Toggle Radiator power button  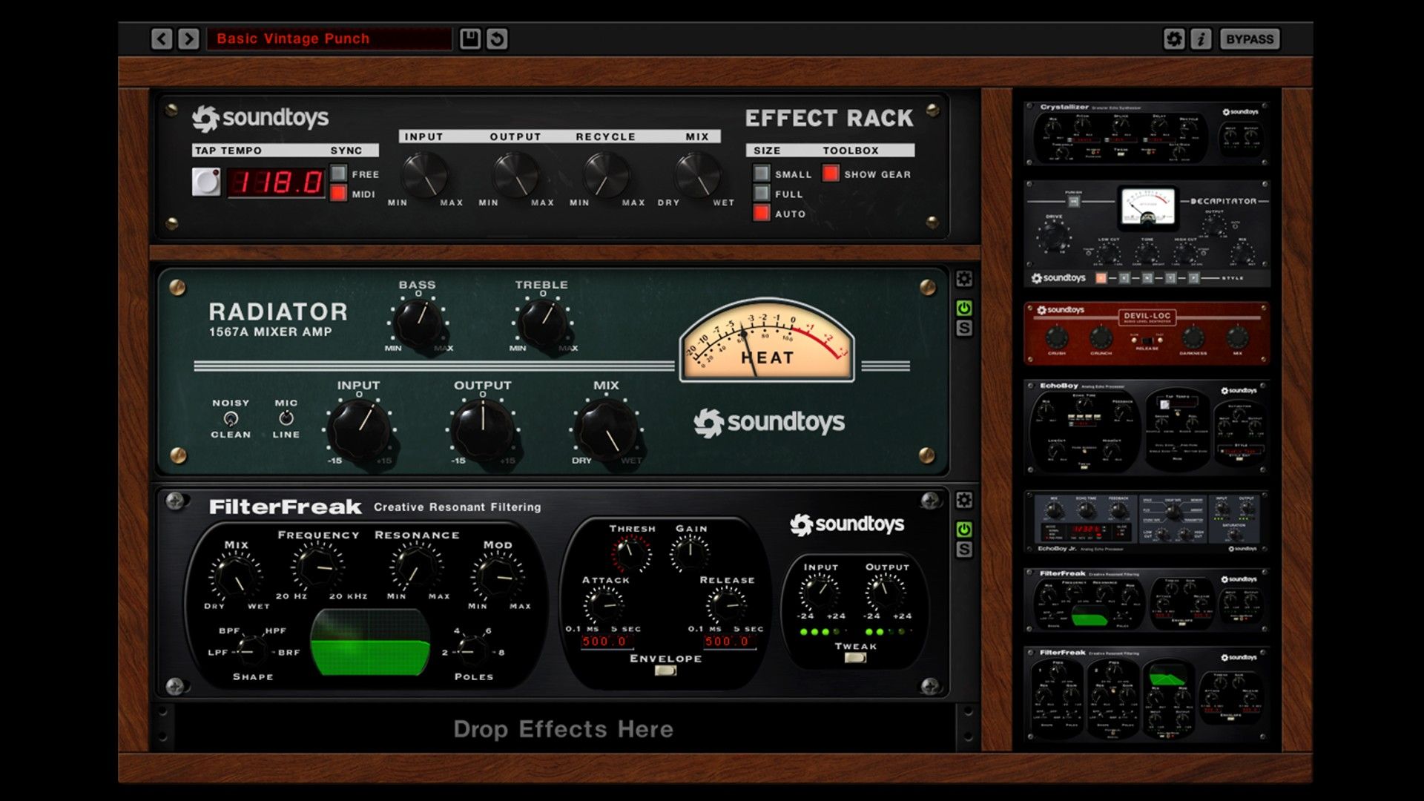[963, 308]
